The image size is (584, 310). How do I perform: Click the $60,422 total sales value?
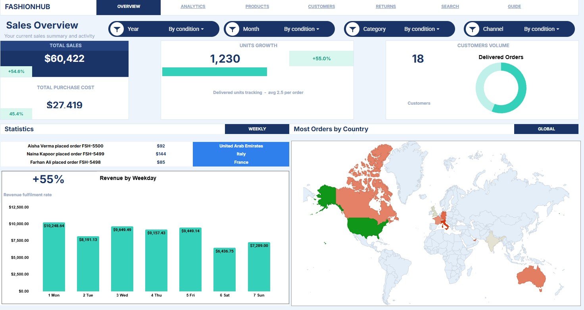pos(65,59)
